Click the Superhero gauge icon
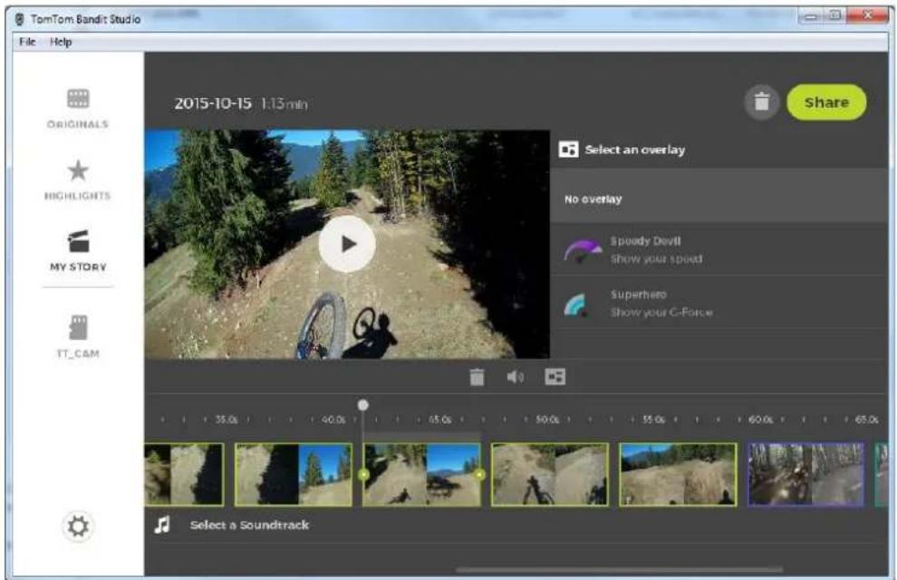The image size is (897, 580). [575, 304]
